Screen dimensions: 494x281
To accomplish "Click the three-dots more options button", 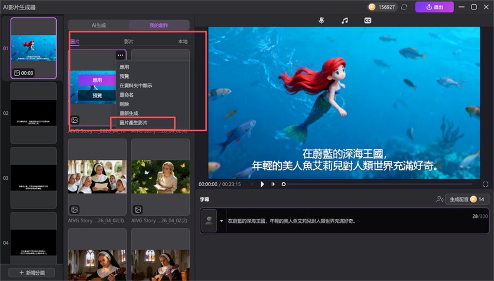I will [121, 55].
